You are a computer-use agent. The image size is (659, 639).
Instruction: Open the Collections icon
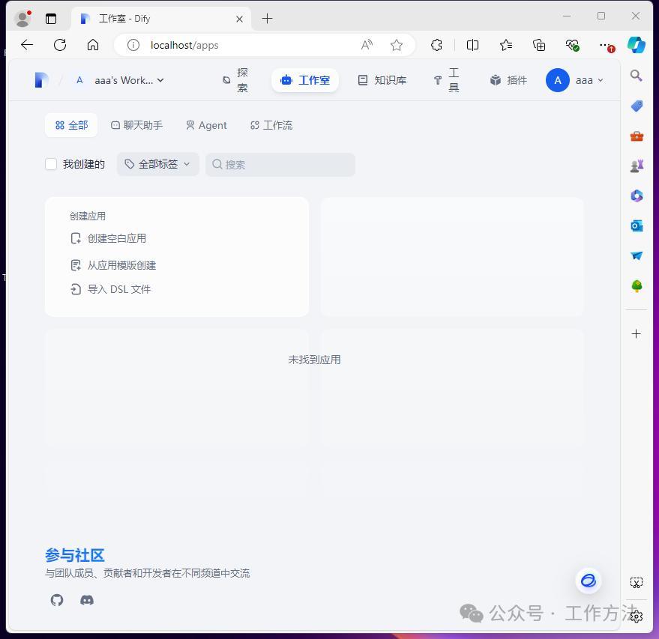539,45
